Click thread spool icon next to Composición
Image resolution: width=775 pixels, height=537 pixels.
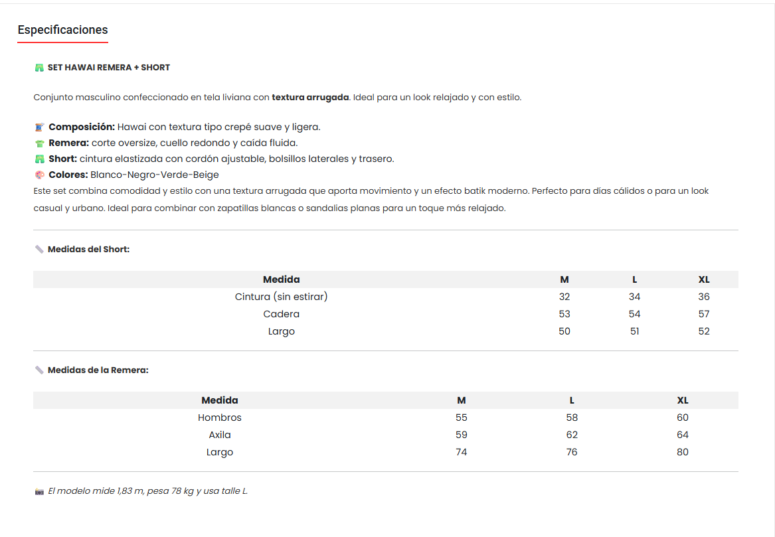39,127
